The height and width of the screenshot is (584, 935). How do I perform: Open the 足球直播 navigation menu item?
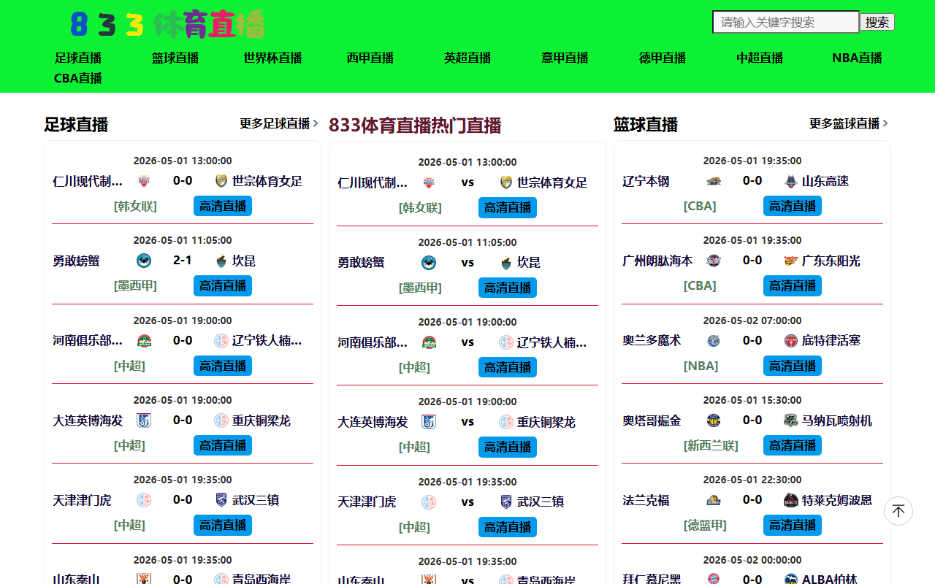(x=77, y=58)
